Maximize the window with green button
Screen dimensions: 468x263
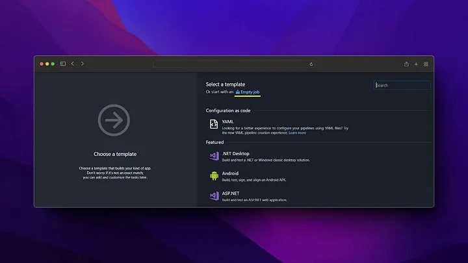pos(53,64)
